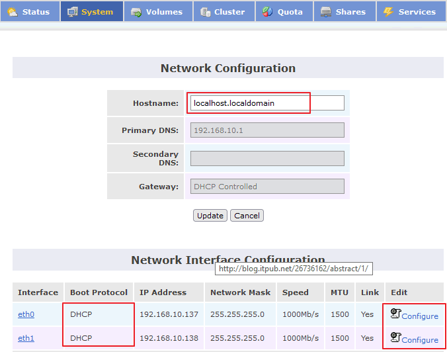Select IP address 192.168.10.137
The height and width of the screenshot is (352, 447).
pyautogui.click(x=169, y=314)
